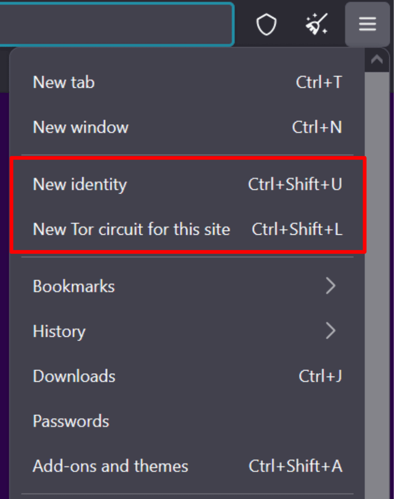Expand the Bookmarks submenu chevron
This screenshot has width=394, height=499.
[x=330, y=286]
